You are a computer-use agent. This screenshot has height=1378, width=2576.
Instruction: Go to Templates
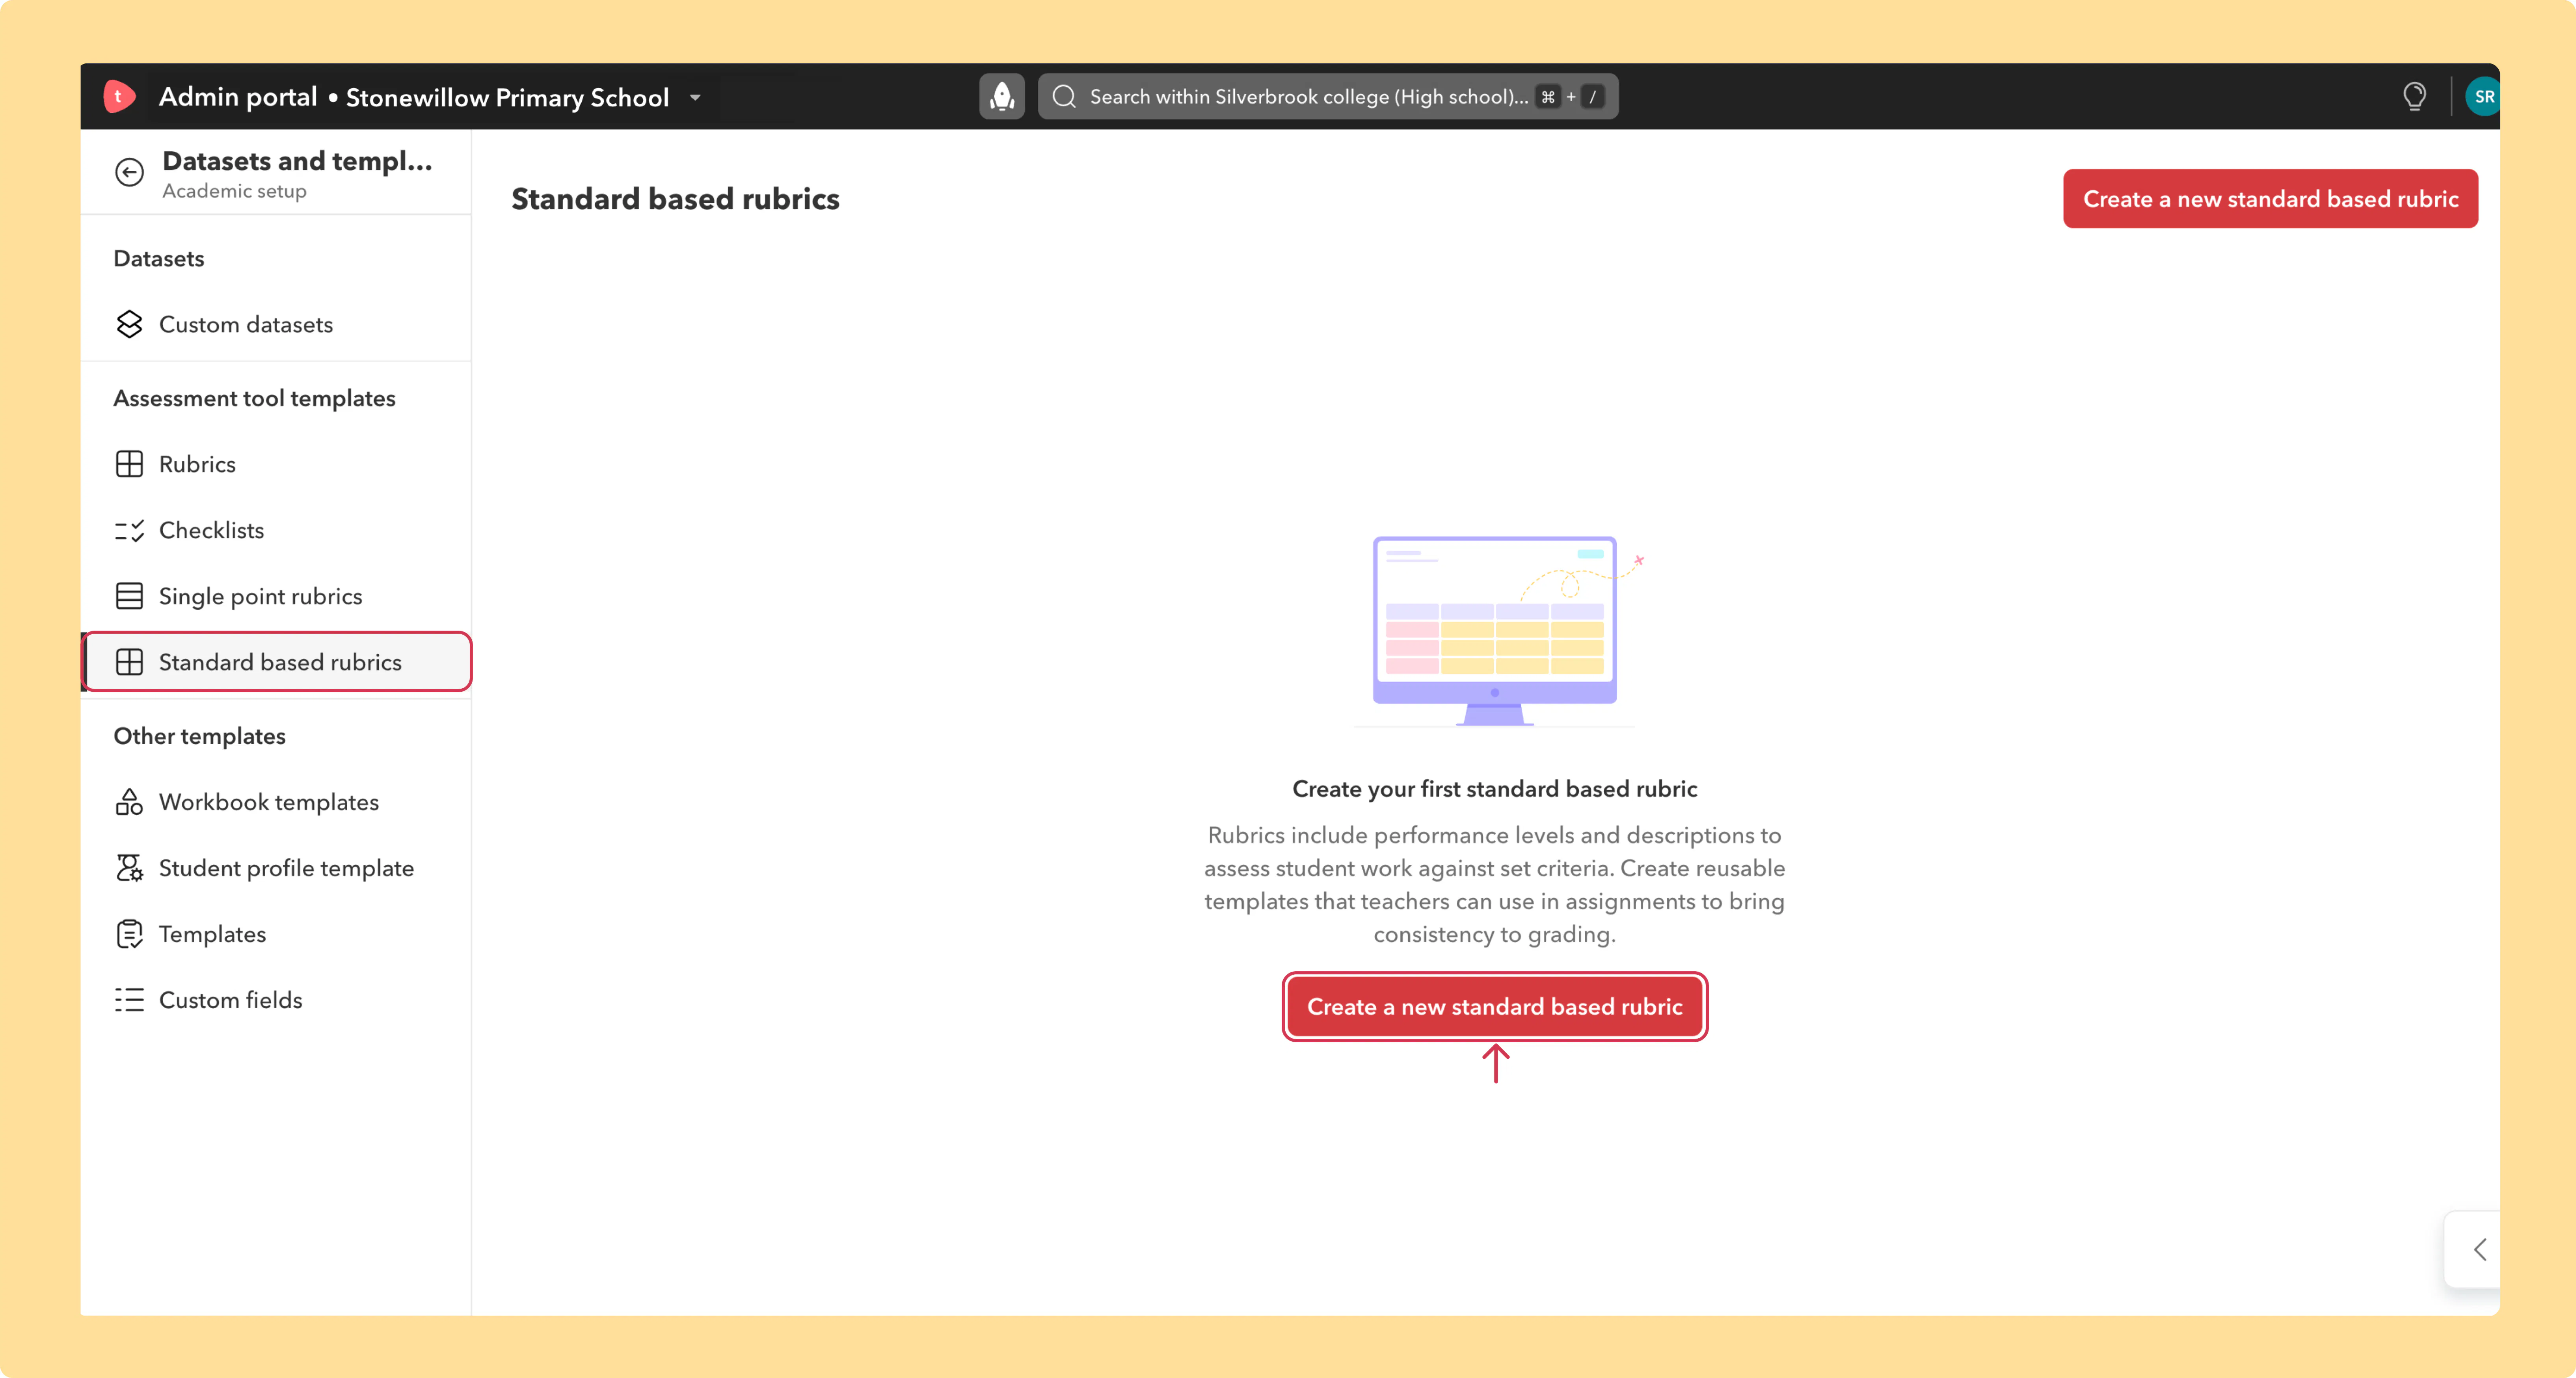coord(275,934)
